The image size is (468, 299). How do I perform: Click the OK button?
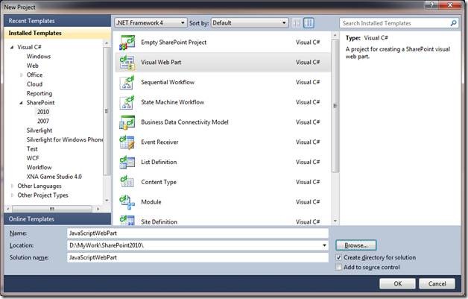click(x=397, y=283)
